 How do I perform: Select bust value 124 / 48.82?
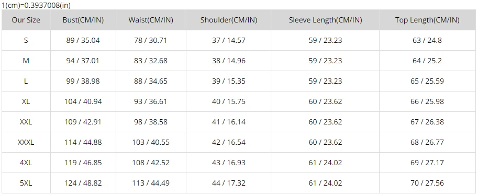pos(83,183)
